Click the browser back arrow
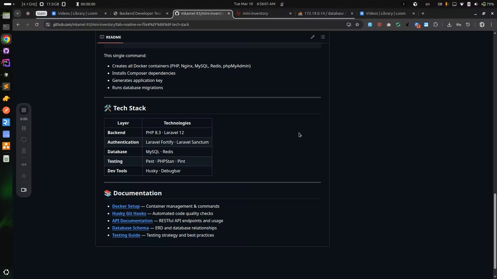 (18, 24)
